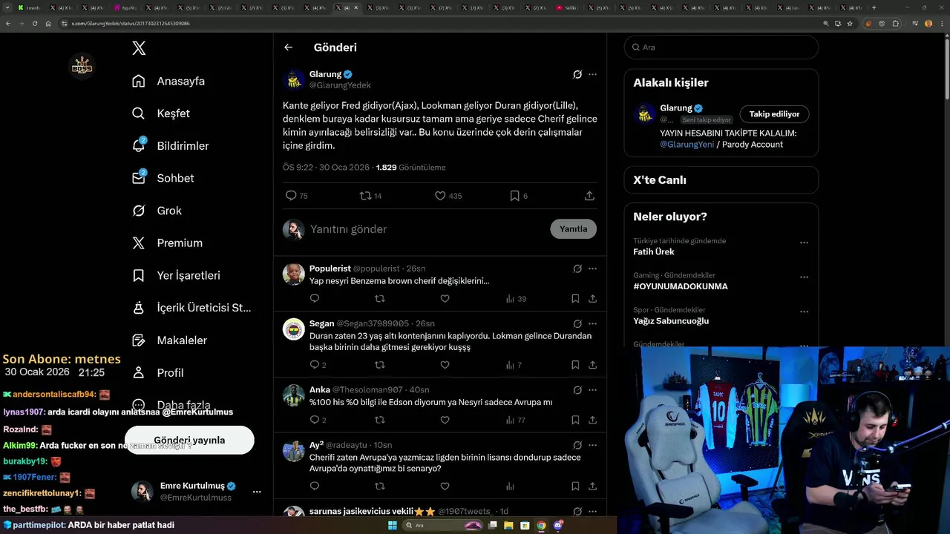Click the Yanıtla button
This screenshot has height=534, width=950.
[x=573, y=229]
